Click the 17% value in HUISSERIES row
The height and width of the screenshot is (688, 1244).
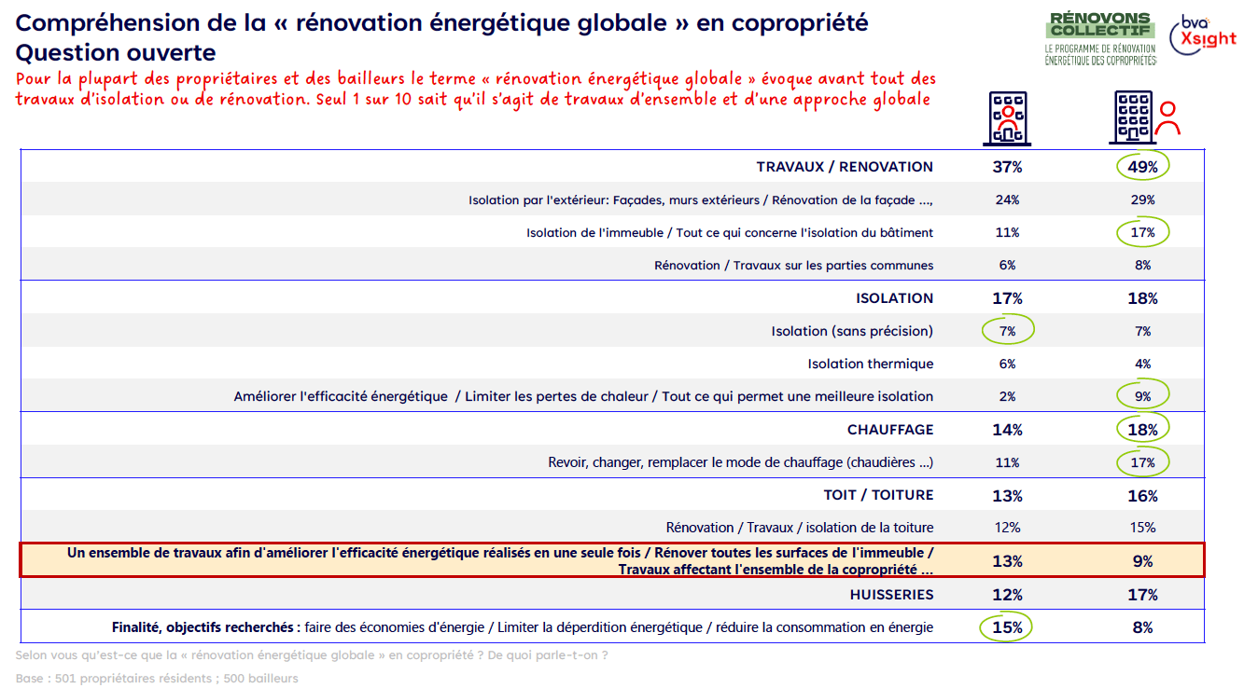pos(1143,595)
